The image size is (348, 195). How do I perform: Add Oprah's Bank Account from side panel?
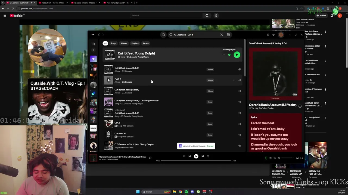point(300,106)
